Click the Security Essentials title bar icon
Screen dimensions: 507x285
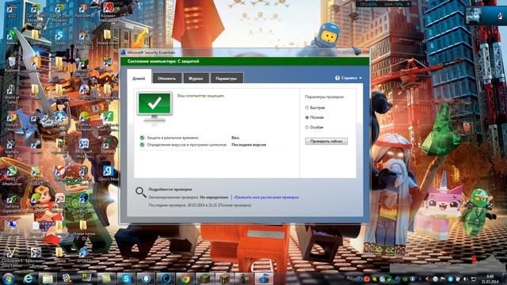coord(124,52)
